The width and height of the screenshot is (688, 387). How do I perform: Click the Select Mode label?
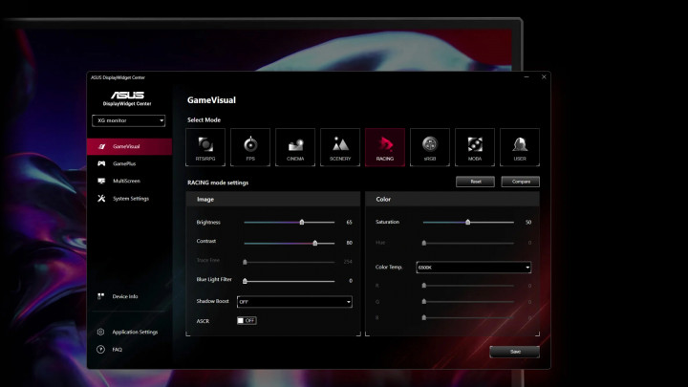[204, 119]
